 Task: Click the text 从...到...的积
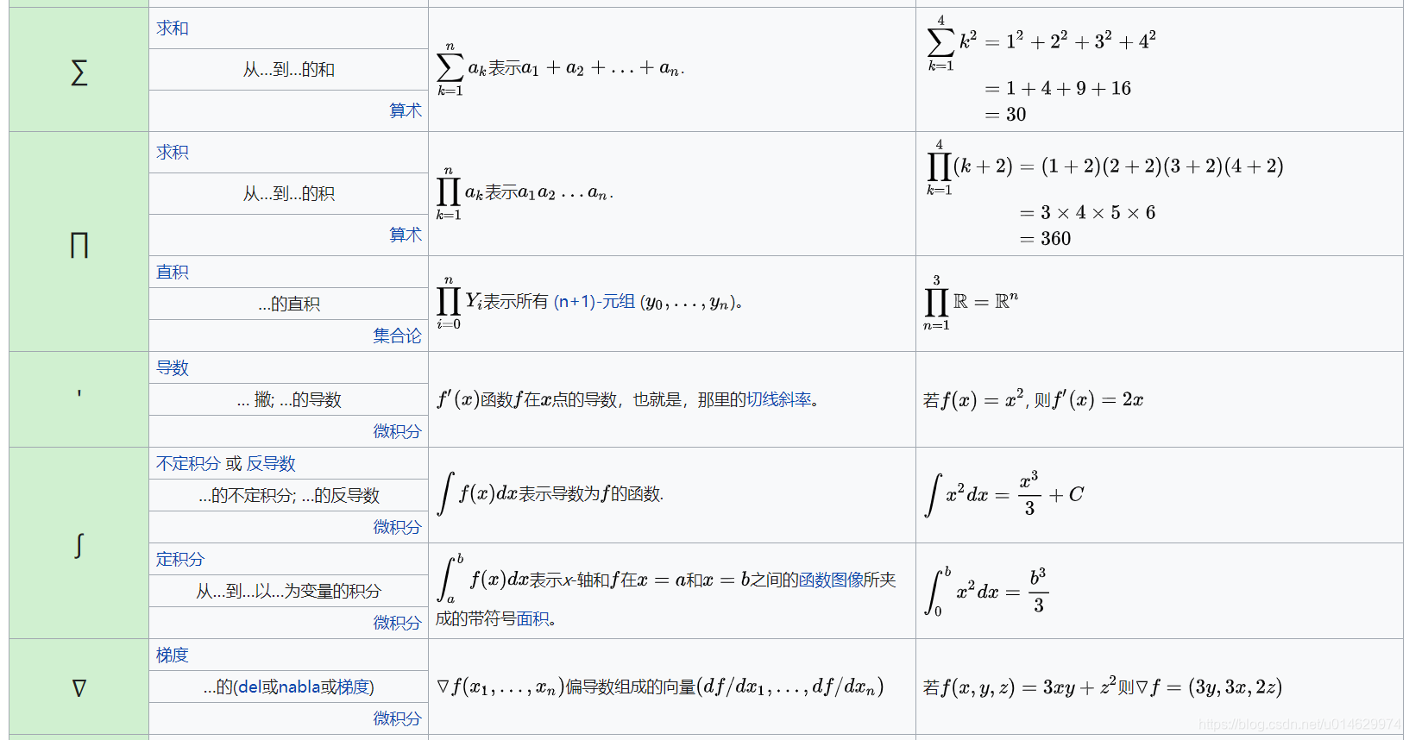click(x=288, y=194)
